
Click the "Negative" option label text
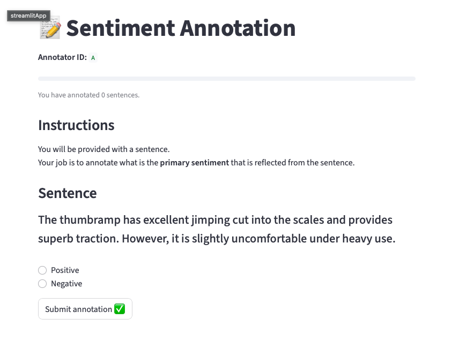coord(66,284)
